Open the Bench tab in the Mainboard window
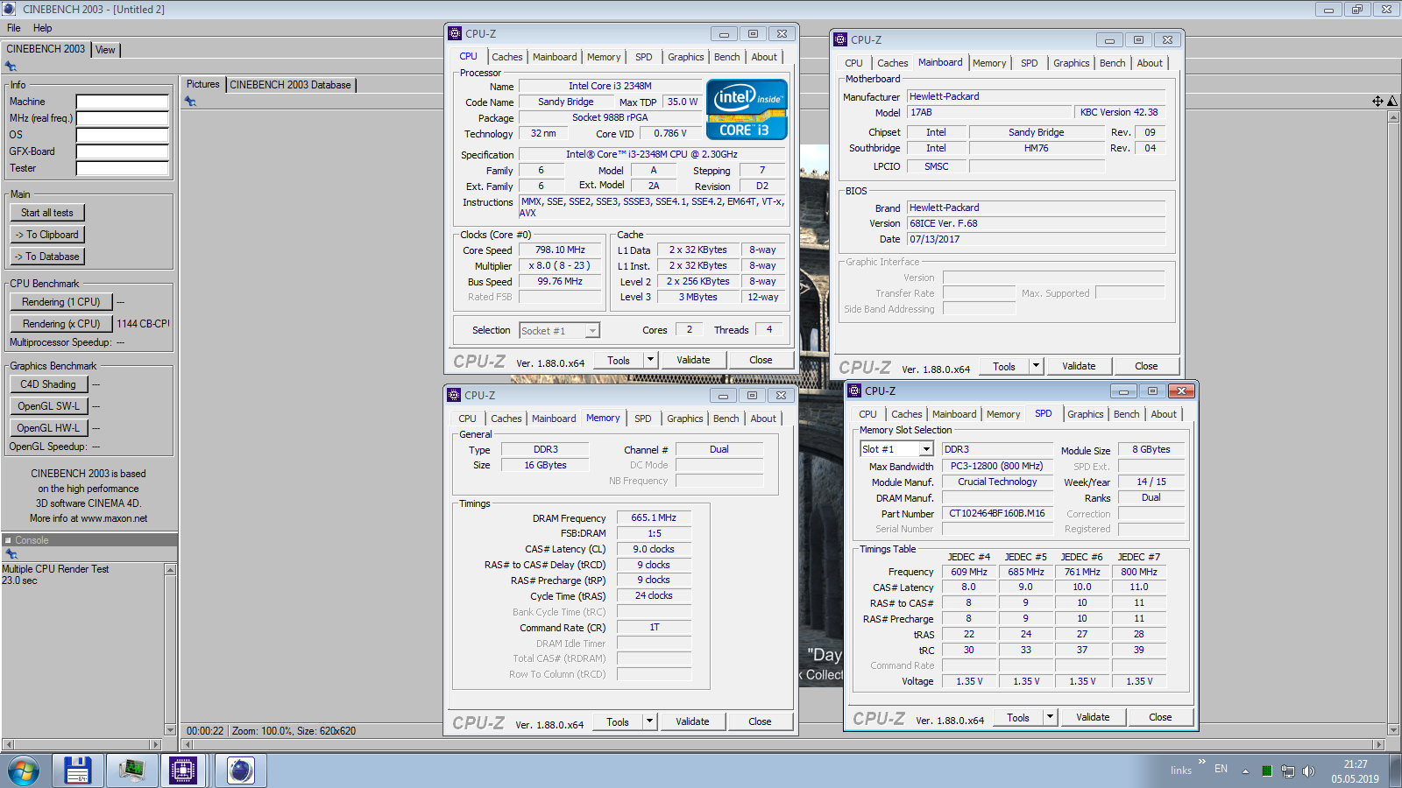Image resolution: width=1402 pixels, height=788 pixels. click(1113, 63)
